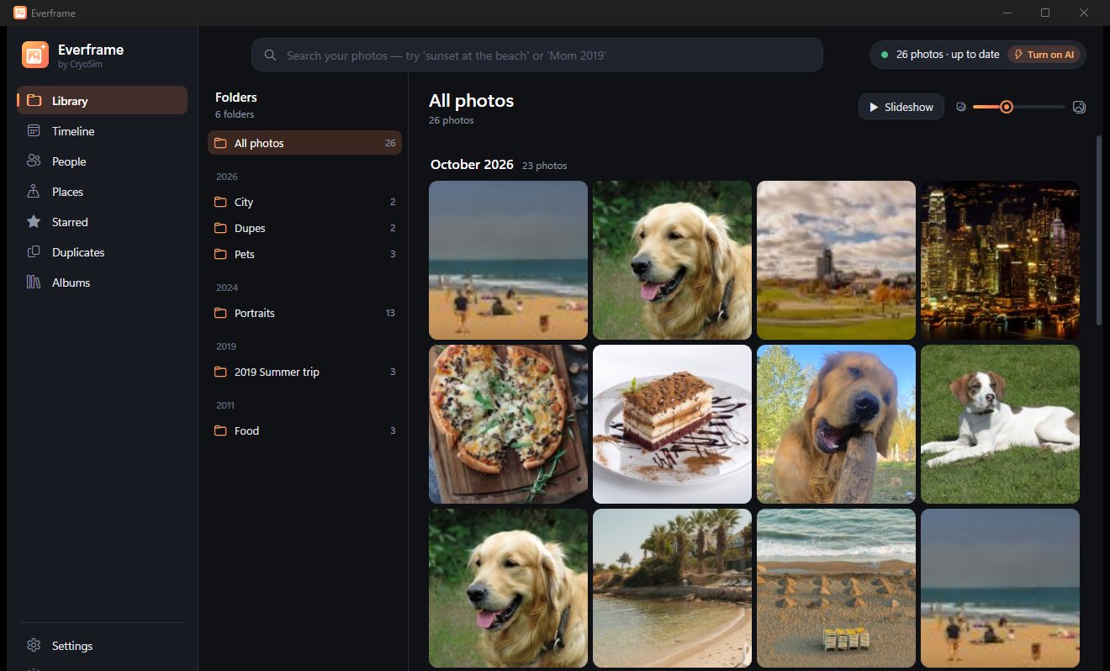Open the Dupes folder
This screenshot has height=671, width=1110.
pos(304,228)
